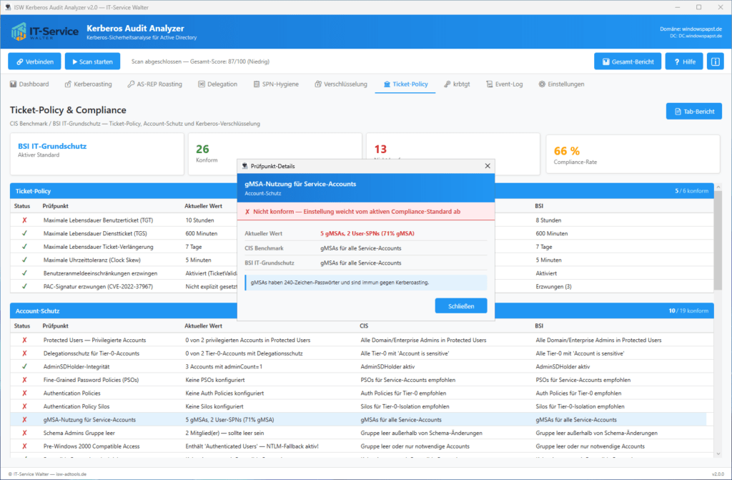This screenshot has height=480, width=732.
Task: Click the Verschlüsselung lock icon
Action: point(318,84)
